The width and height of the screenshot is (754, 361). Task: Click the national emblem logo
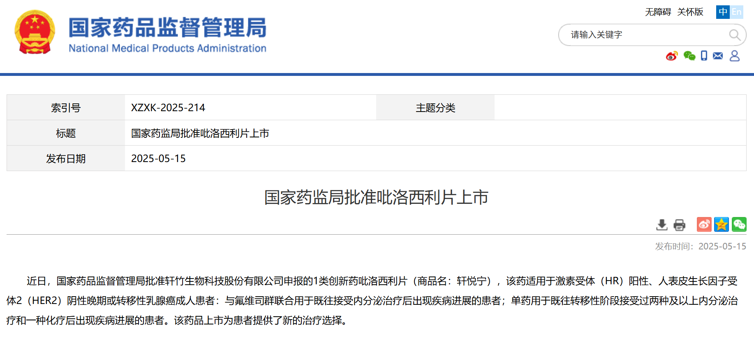(35, 32)
